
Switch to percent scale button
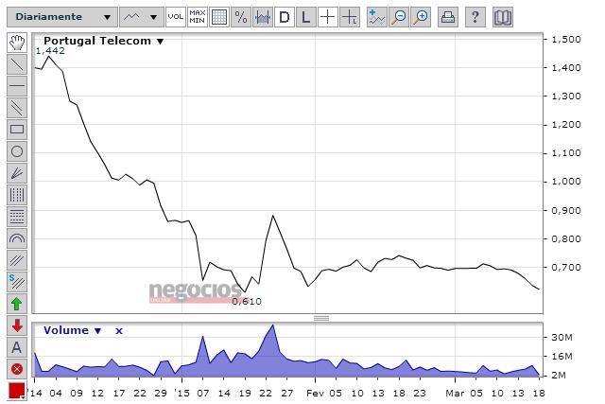(x=241, y=17)
